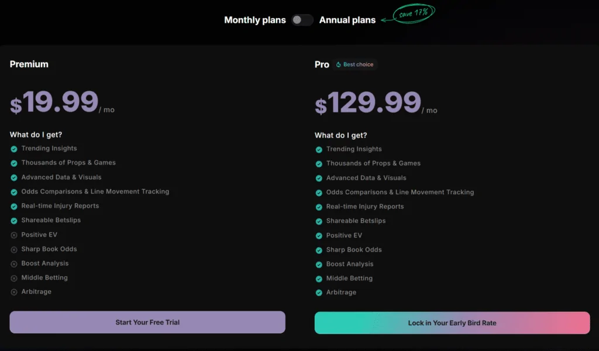Click the crossed-out icon beside Positive EV
Viewport: 599px width, 351px height.
[x=13, y=235]
